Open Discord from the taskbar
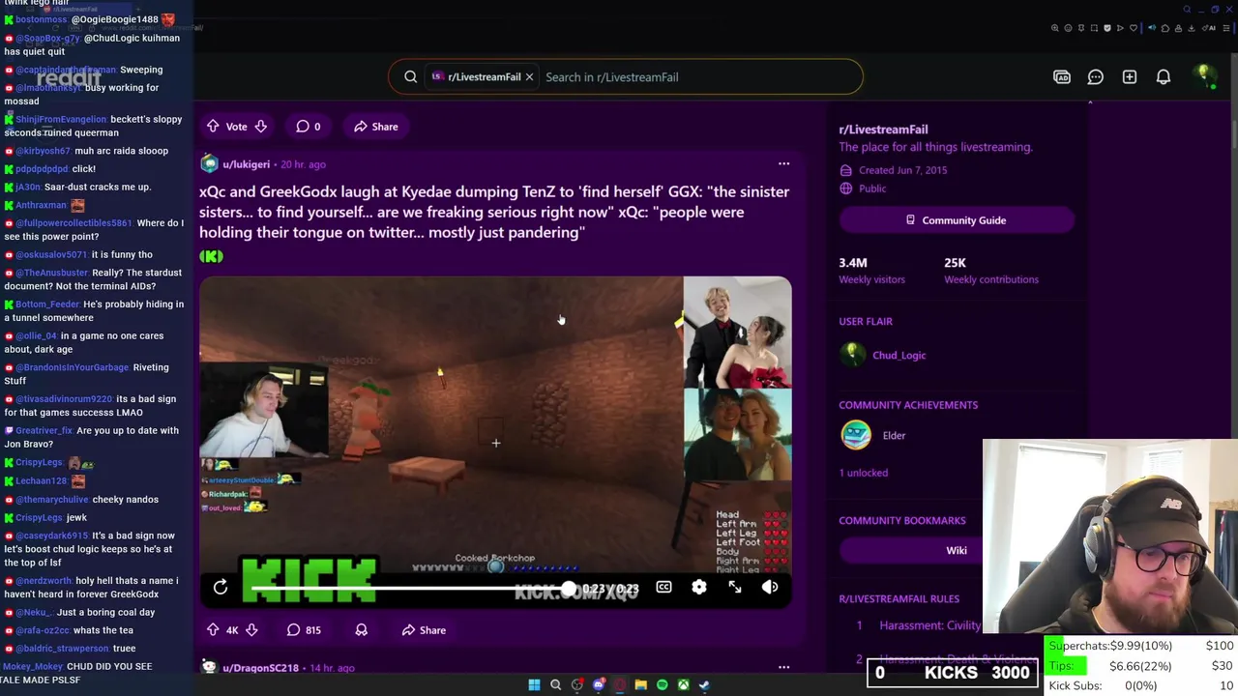The height and width of the screenshot is (696, 1238). point(599,685)
